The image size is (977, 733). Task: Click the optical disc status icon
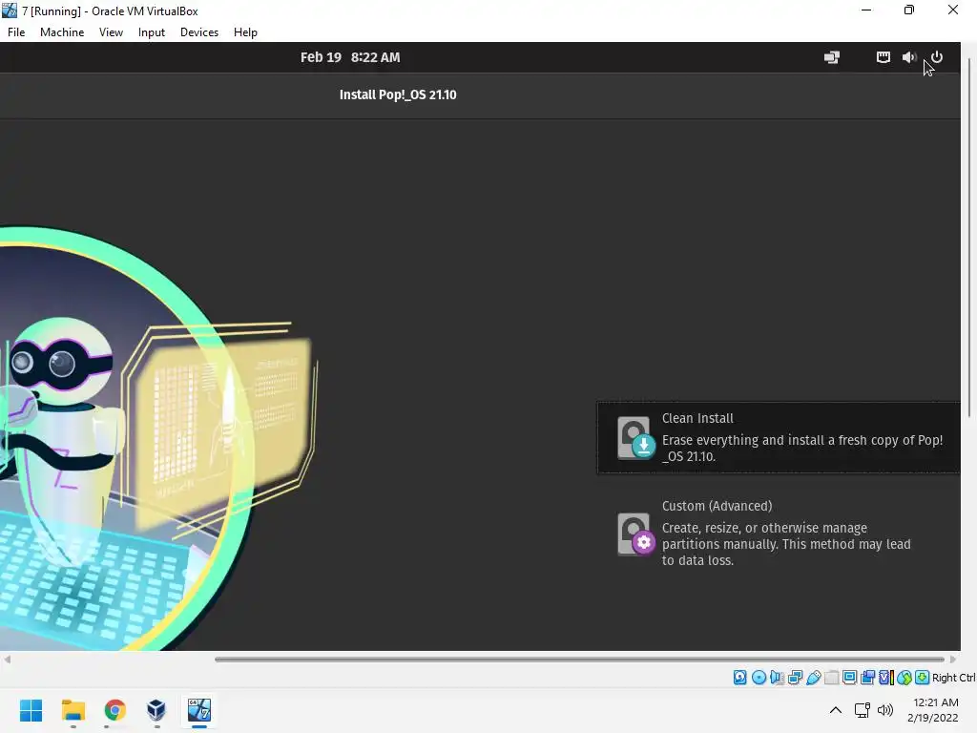(x=759, y=678)
